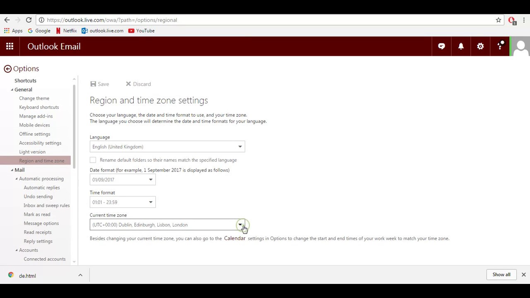530x298 pixels.
Task: Open the Time format dropdown
Action: (x=123, y=202)
